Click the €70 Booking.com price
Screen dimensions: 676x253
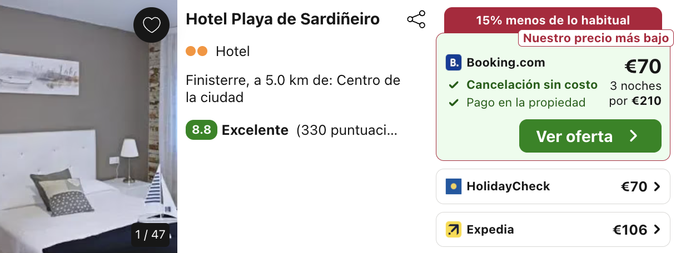pyautogui.click(x=643, y=67)
